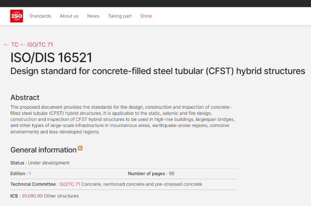The height and width of the screenshot is (206, 311).
Task: Click the Other structures ICS description
Action: click(61, 196)
